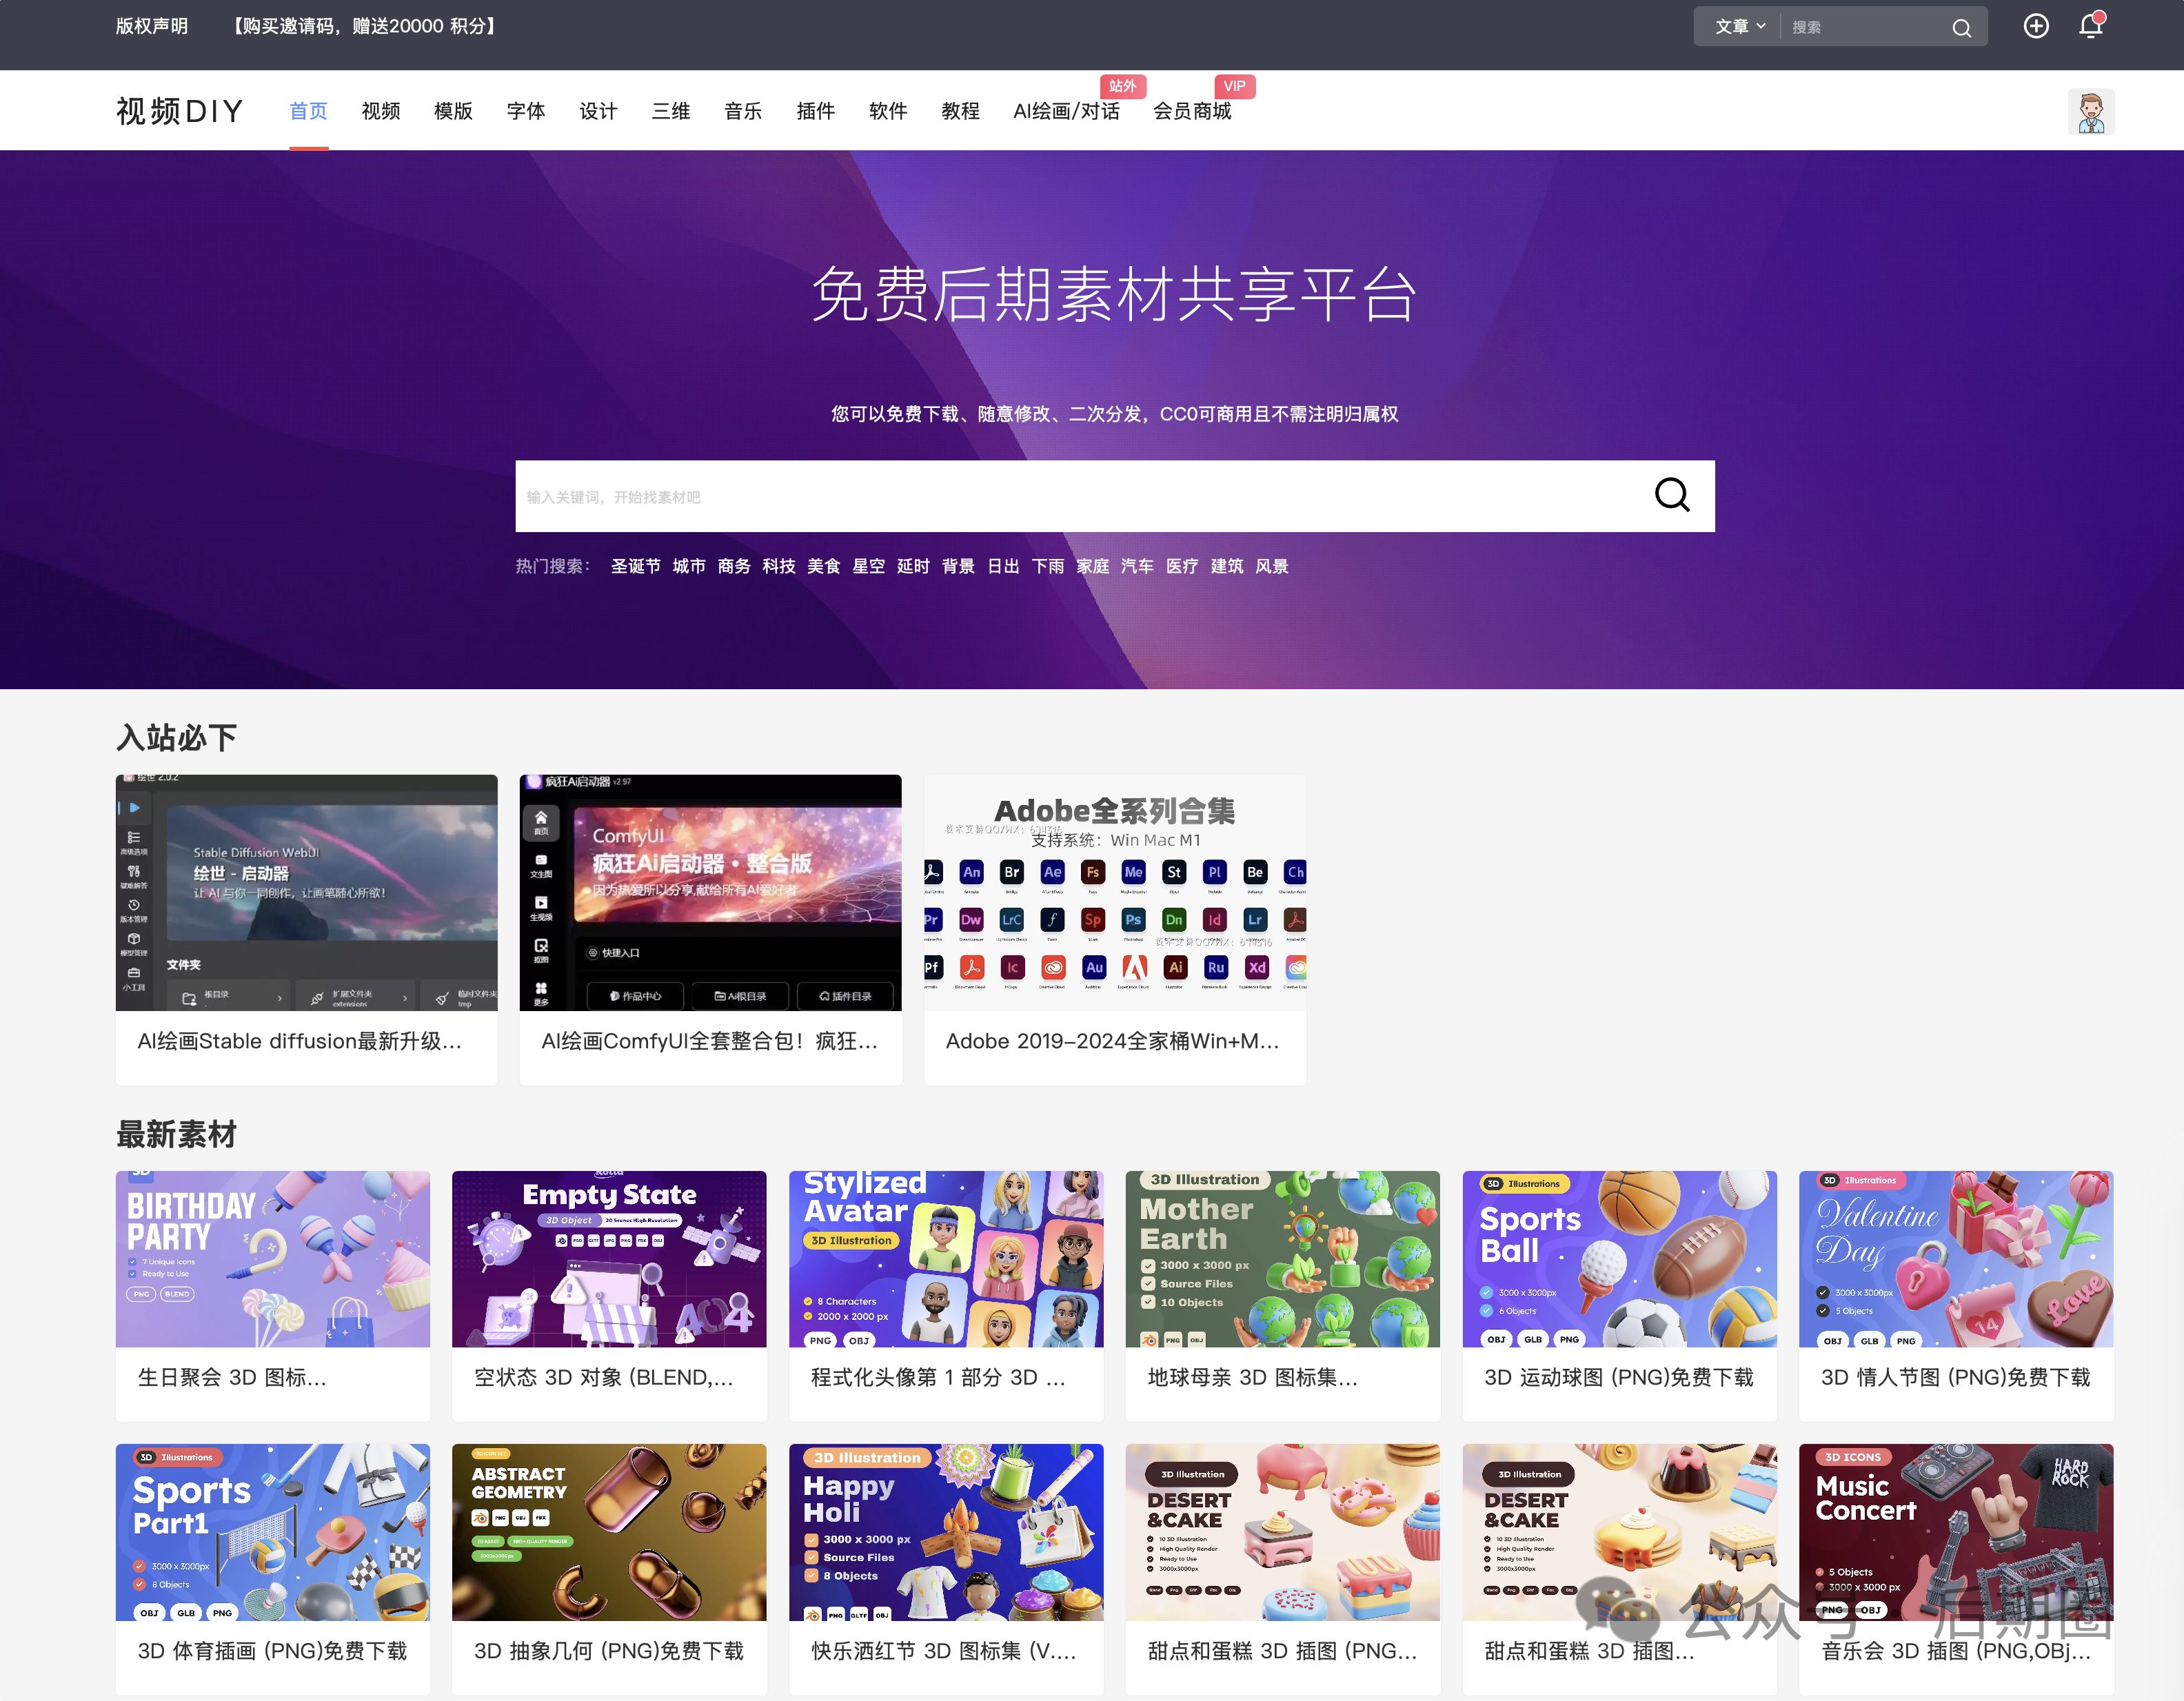Viewport: 2184px width, 1701px height.
Task: Open the plus add-content icon
Action: pyautogui.click(x=2036, y=26)
